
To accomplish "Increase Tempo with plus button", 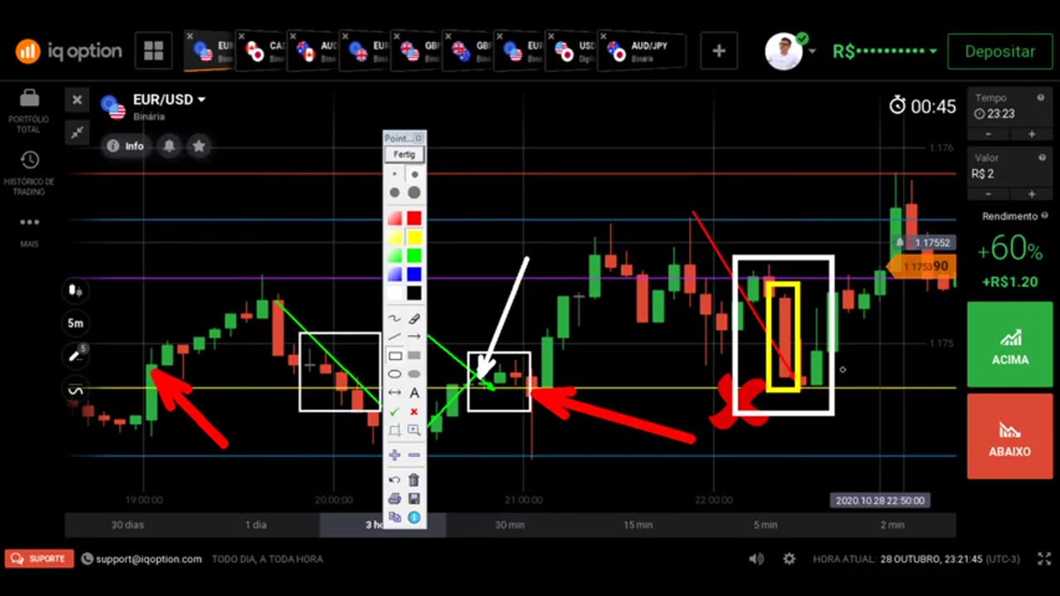I will [1032, 134].
